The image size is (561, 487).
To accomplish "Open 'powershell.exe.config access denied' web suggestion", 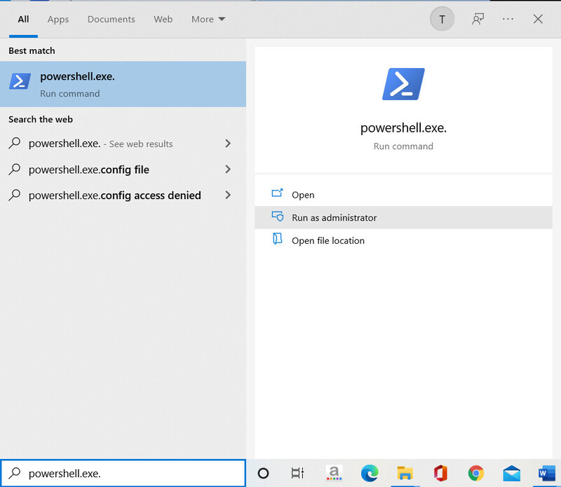I will pos(123,196).
